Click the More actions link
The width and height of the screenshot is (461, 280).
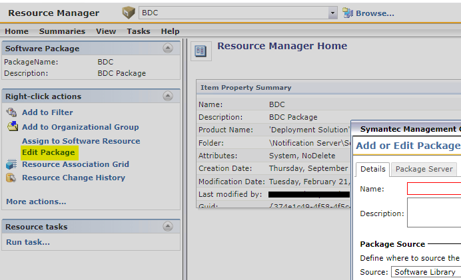(36, 202)
